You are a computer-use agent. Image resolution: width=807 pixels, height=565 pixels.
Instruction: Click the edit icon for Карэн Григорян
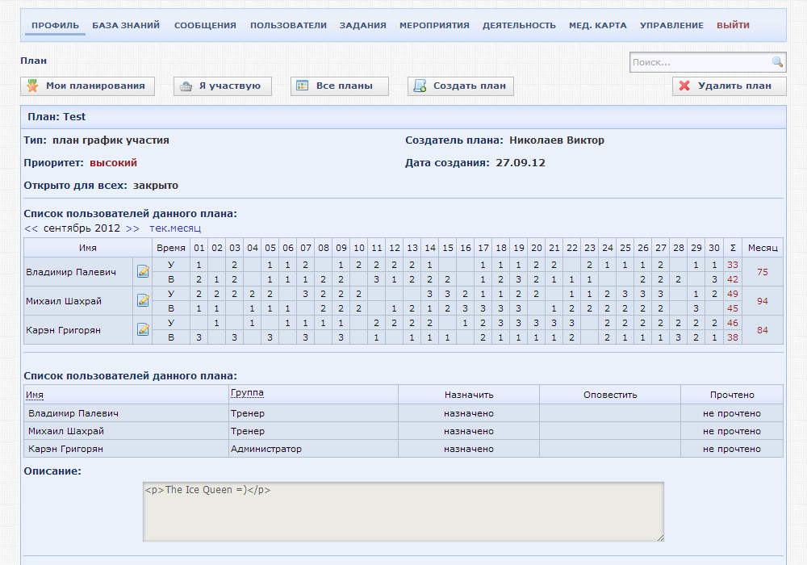(x=143, y=329)
